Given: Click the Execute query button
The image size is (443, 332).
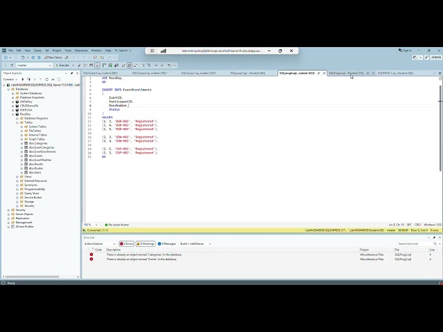Looking at the screenshot, I should [x=62, y=65].
